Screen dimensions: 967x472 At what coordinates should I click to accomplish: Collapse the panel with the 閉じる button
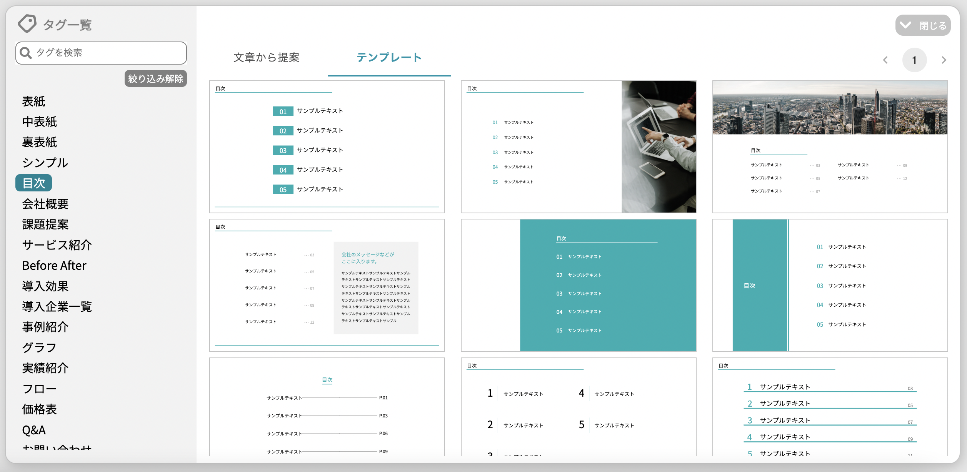pyautogui.click(x=923, y=26)
